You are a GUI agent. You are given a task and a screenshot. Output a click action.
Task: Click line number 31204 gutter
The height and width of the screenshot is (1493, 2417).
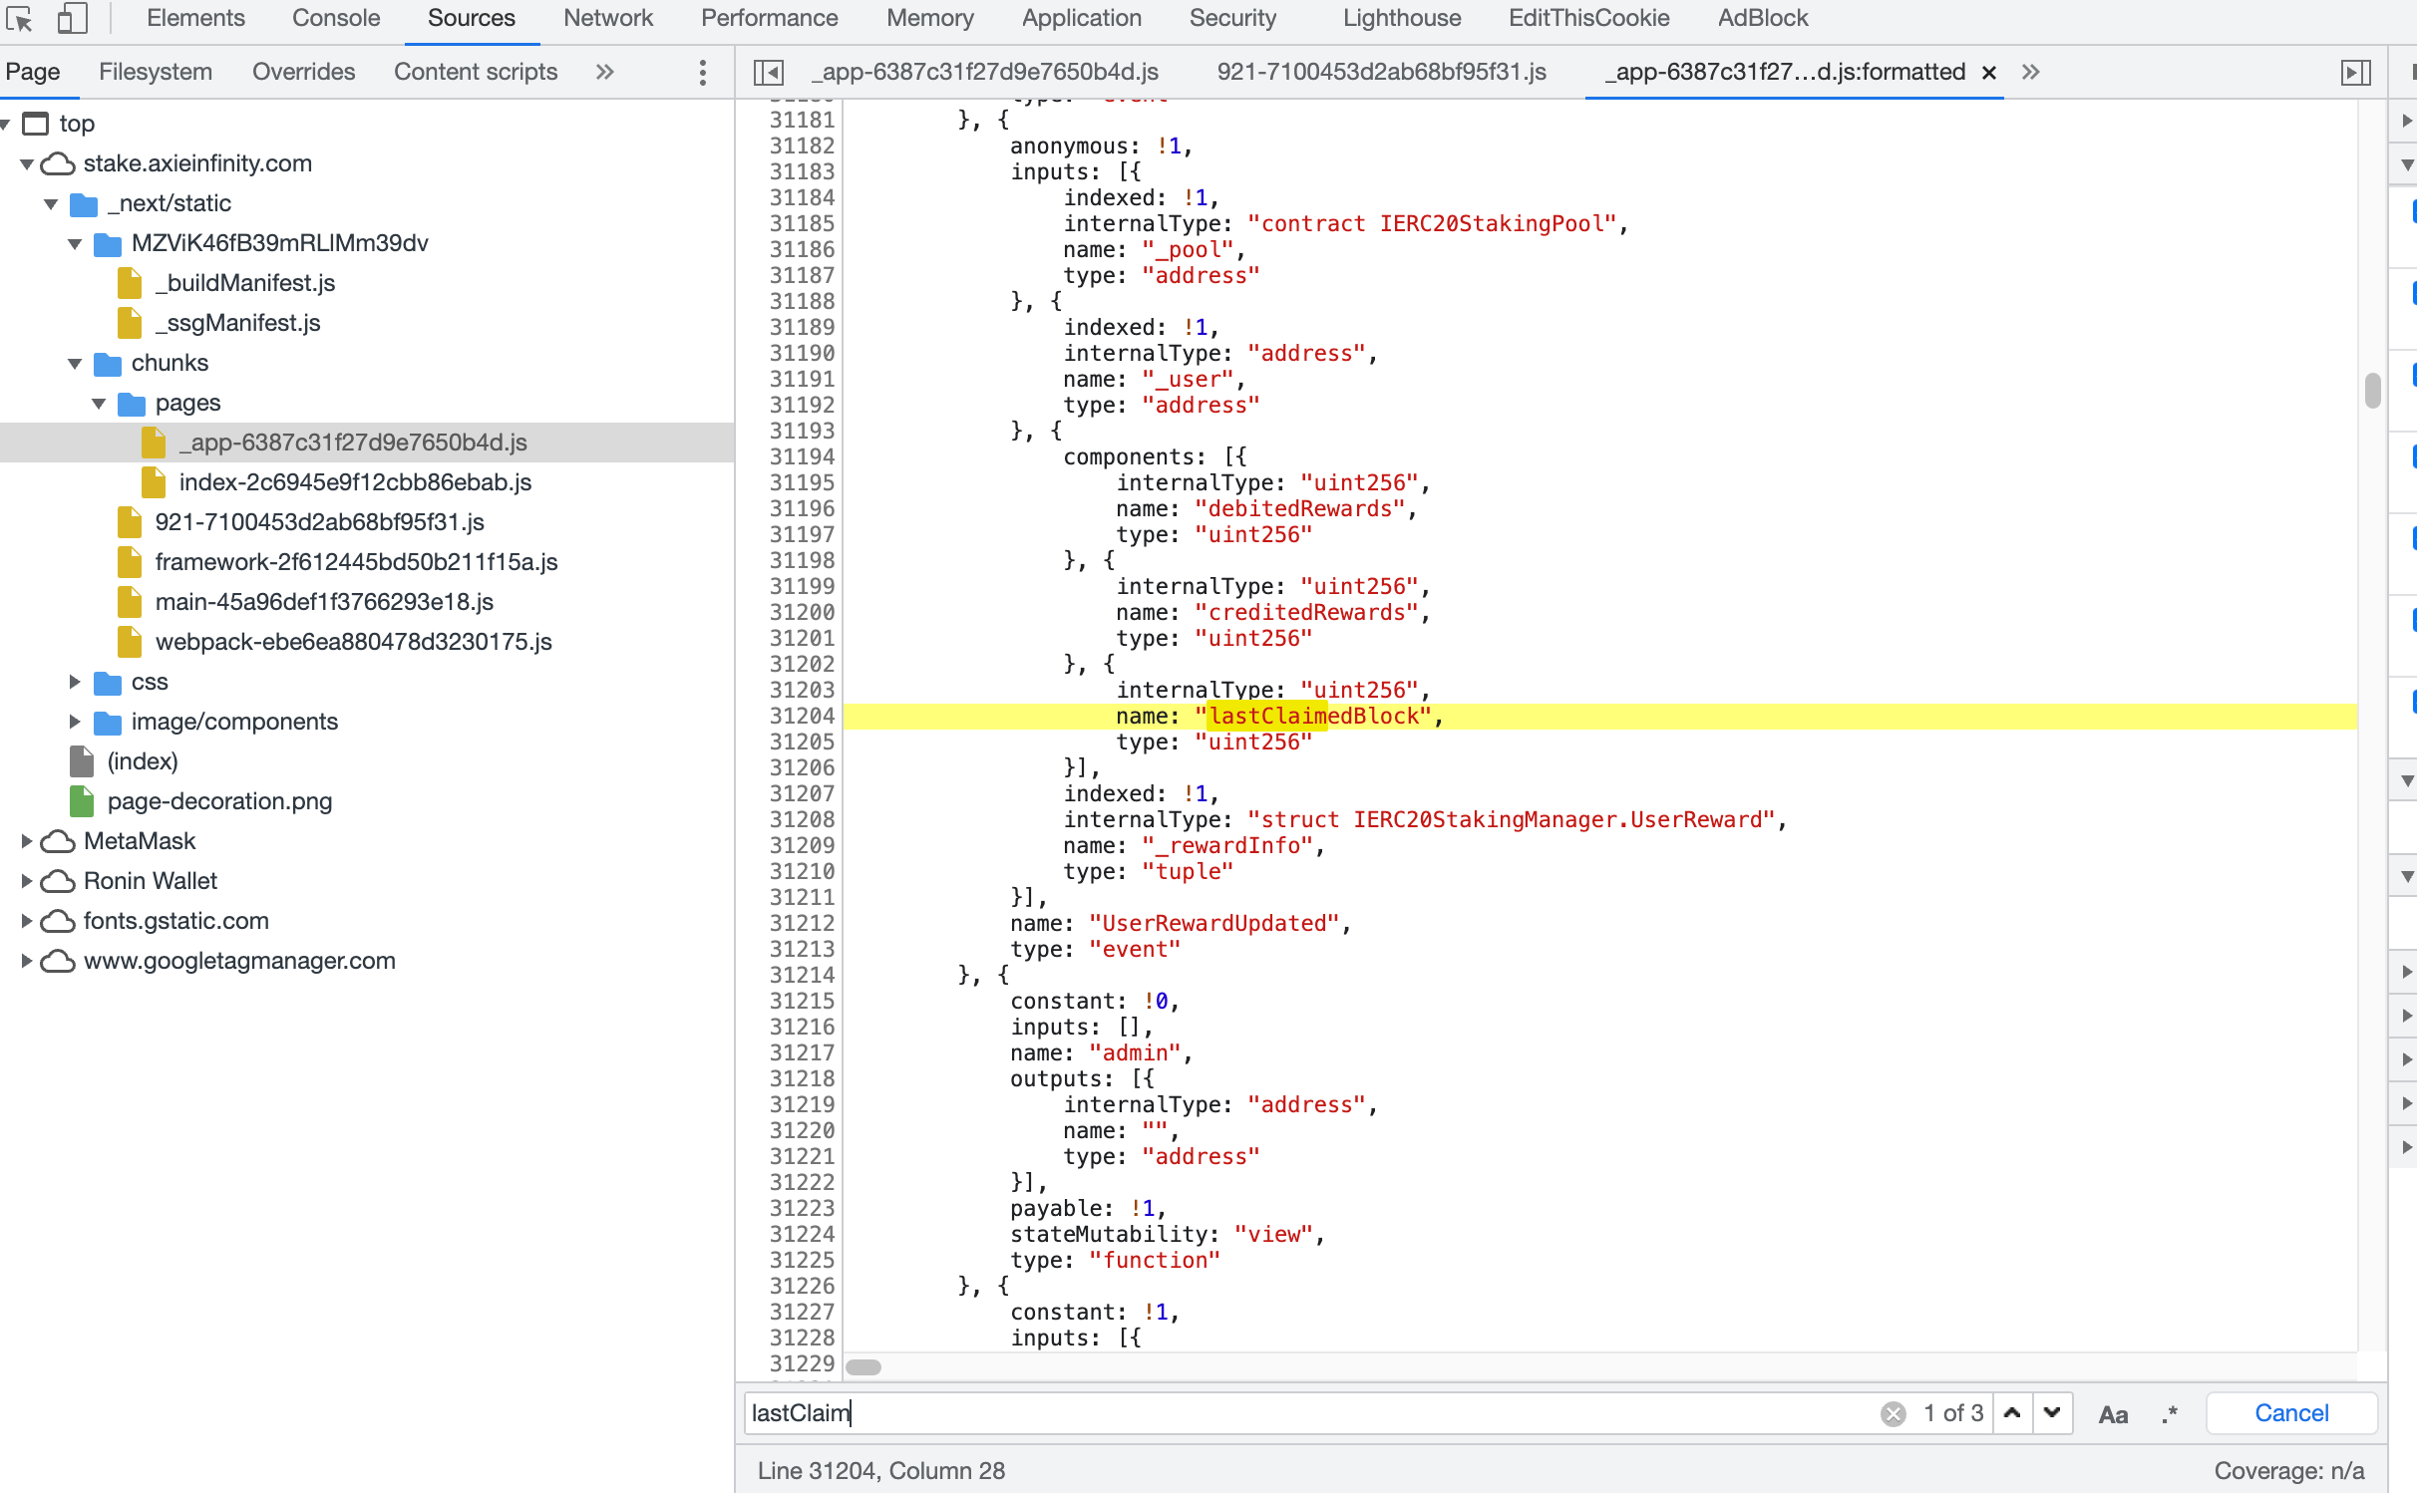pos(802,716)
